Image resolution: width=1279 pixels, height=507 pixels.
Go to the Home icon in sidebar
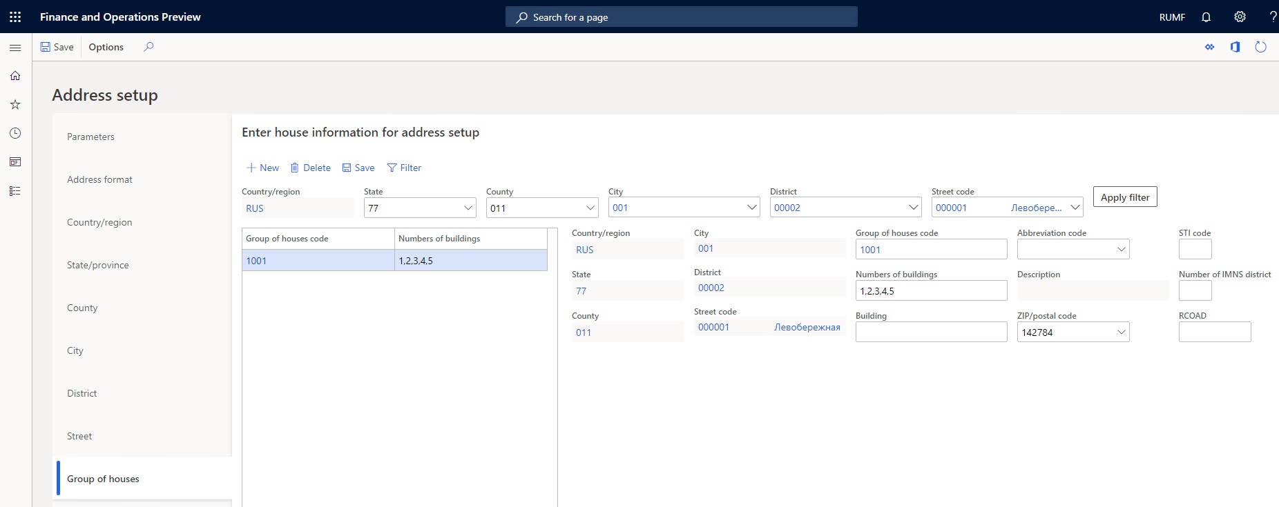(15, 76)
